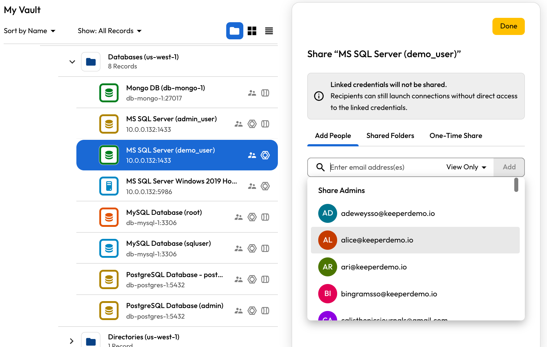
Task: Click the info icon in linked credentials notice
Action: point(319,96)
